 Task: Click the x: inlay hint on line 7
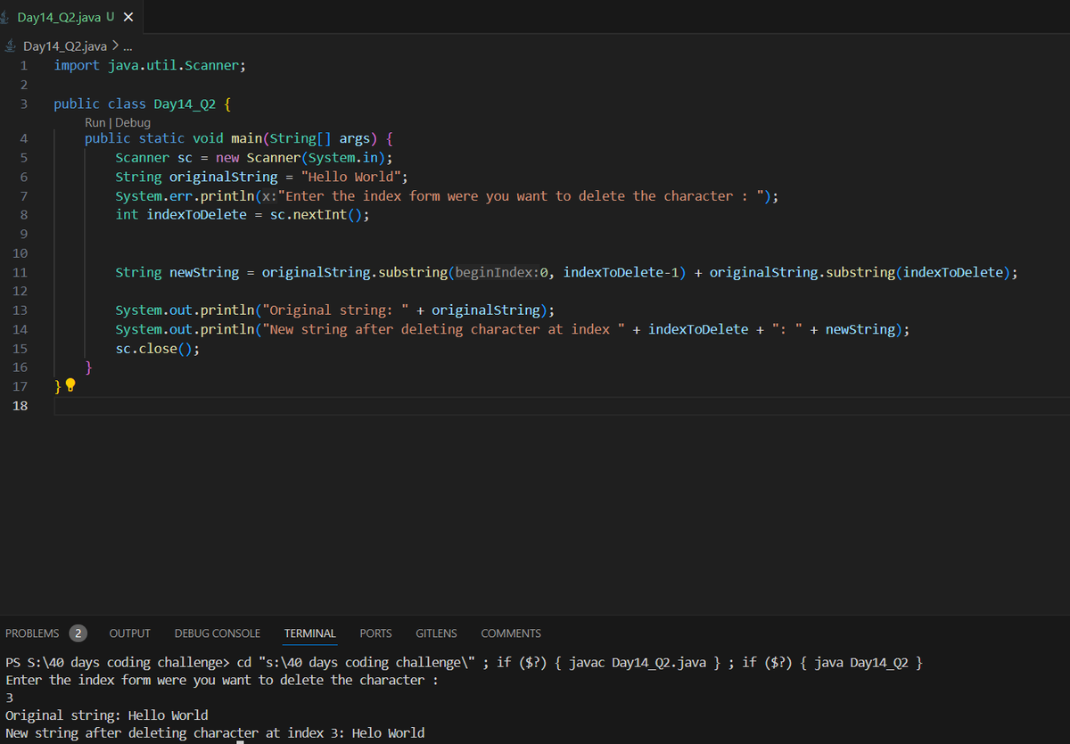point(270,196)
